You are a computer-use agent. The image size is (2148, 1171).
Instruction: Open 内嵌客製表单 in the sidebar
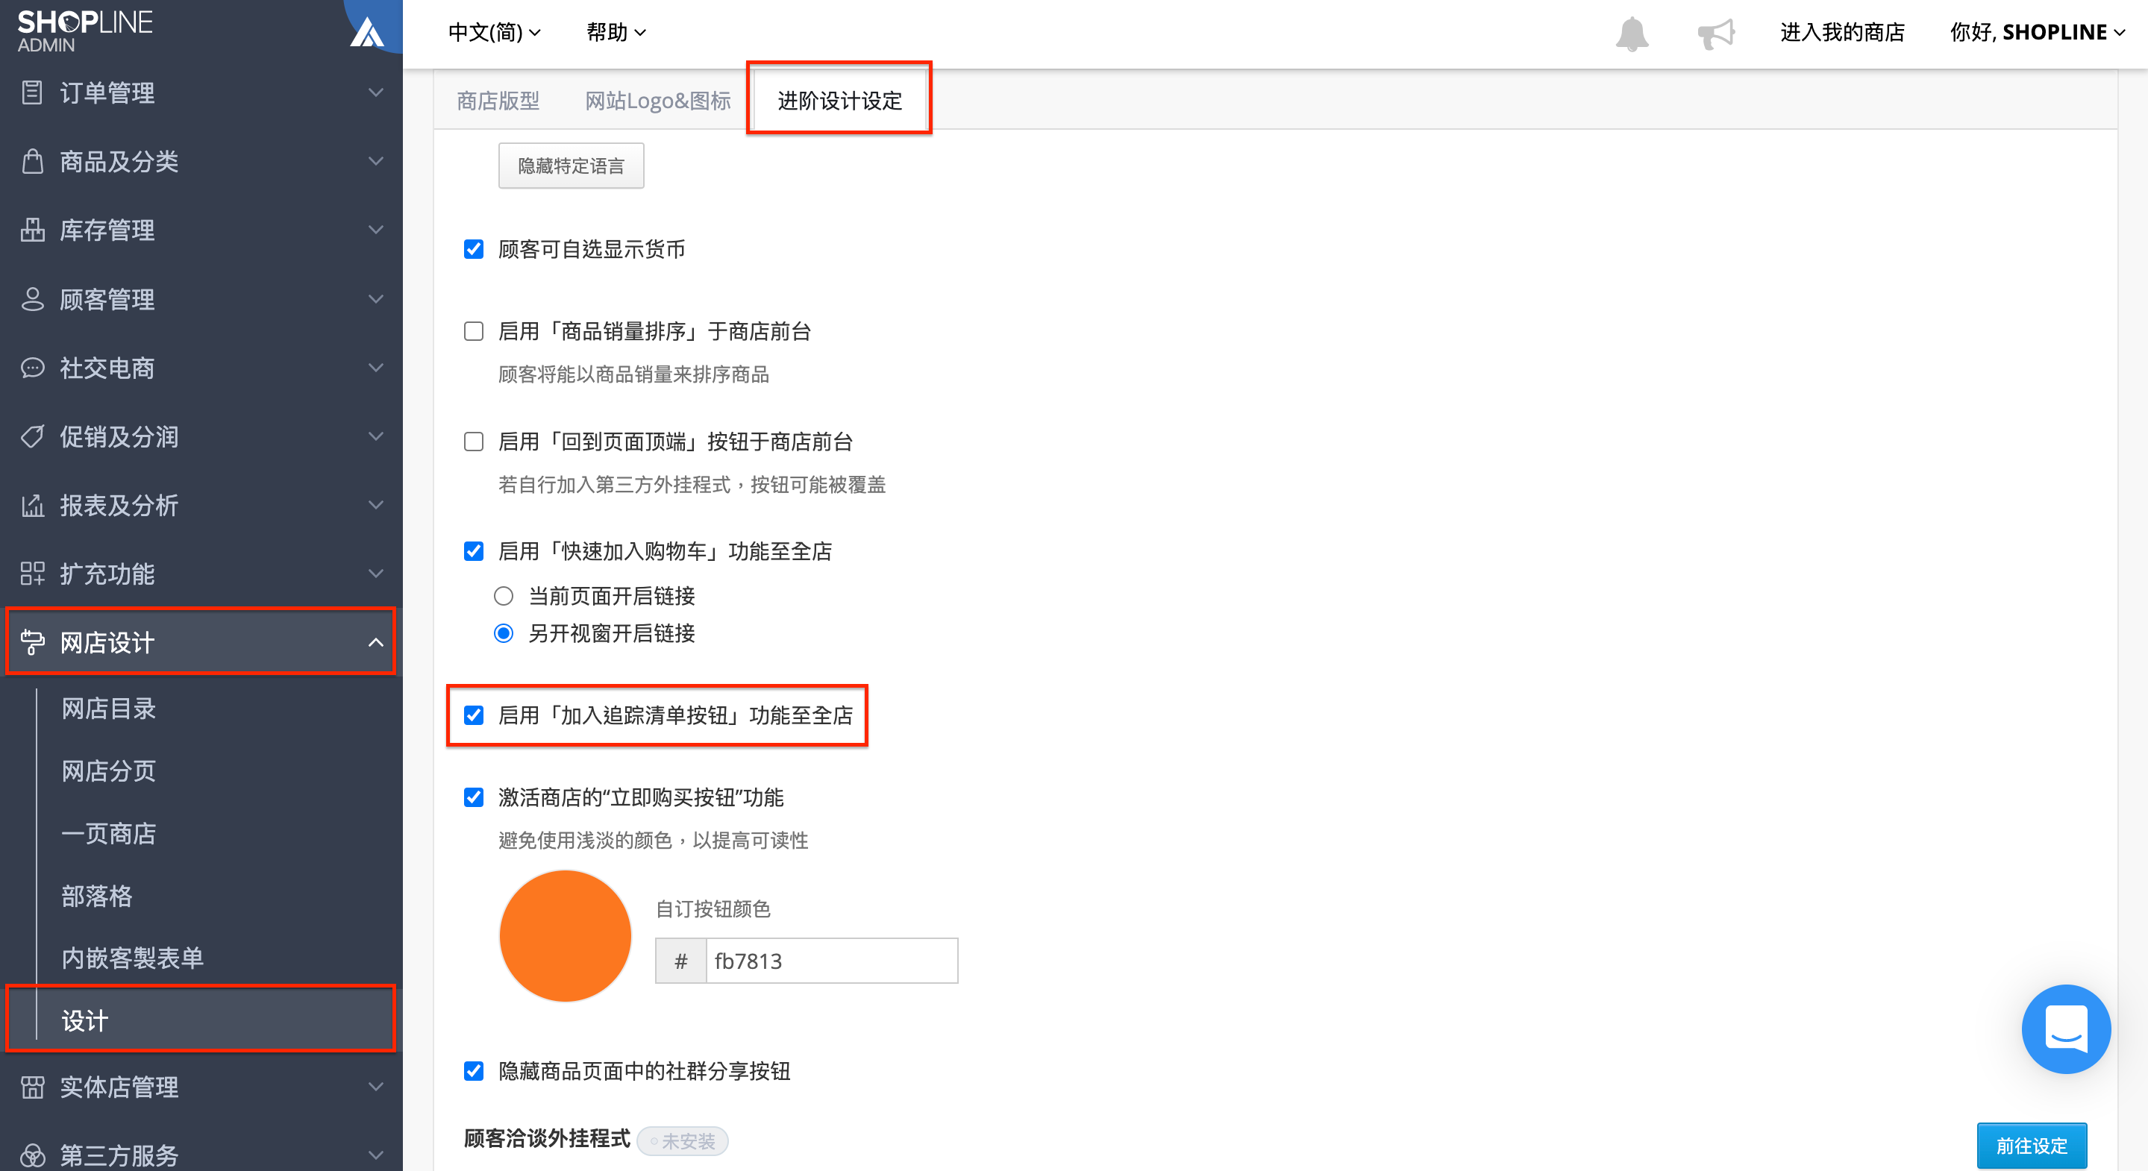pos(133,958)
